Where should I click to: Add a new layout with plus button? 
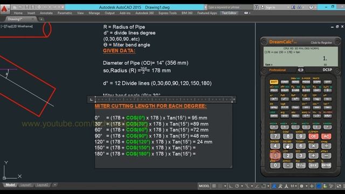[x=55, y=185]
